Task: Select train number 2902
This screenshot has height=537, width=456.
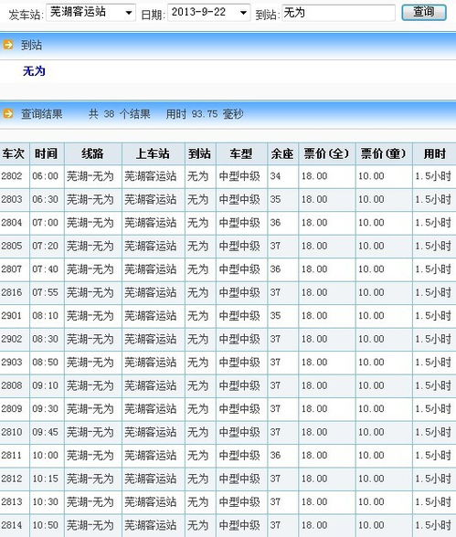Action: tap(12, 339)
